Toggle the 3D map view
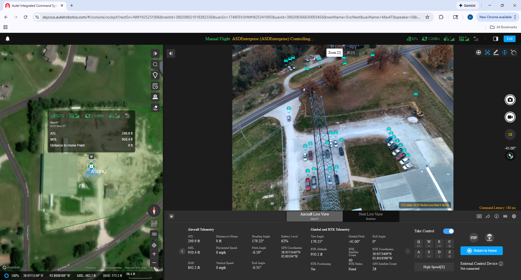The height and width of the screenshot is (280, 521). (154, 234)
